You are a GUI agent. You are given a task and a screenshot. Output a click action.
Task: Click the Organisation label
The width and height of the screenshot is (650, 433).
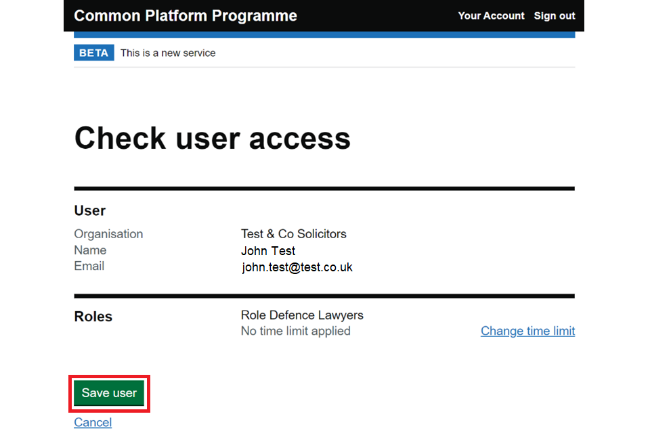click(x=108, y=233)
